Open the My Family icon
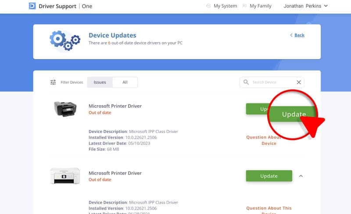Image resolution: width=351 pixels, height=214 pixels. [244, 6]
